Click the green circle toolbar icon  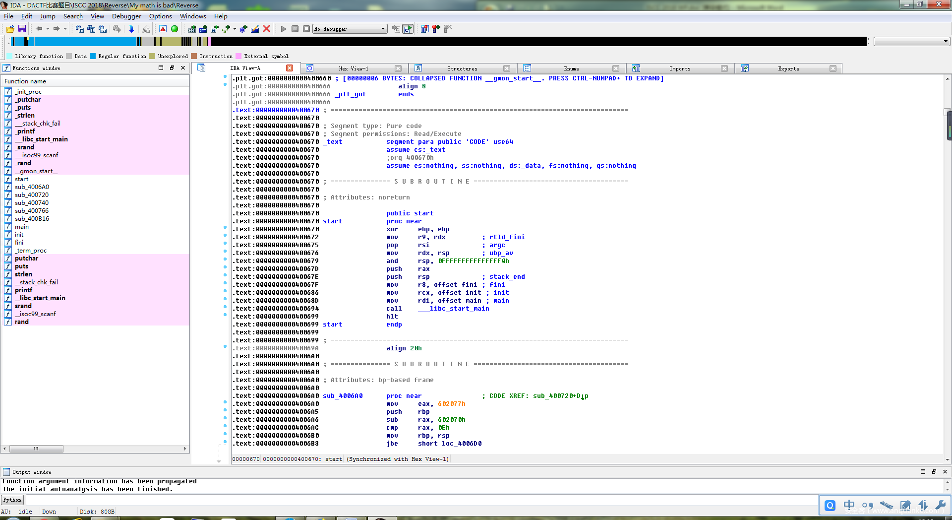[175, 29]
